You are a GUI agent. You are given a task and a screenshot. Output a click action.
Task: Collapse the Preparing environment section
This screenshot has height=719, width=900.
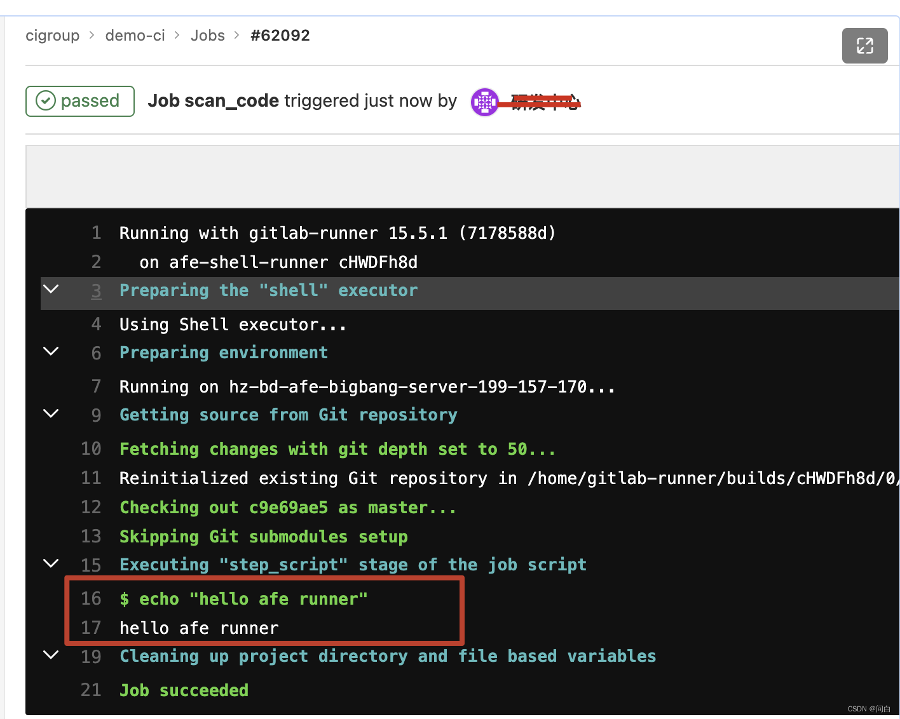(x=51, y=351)
